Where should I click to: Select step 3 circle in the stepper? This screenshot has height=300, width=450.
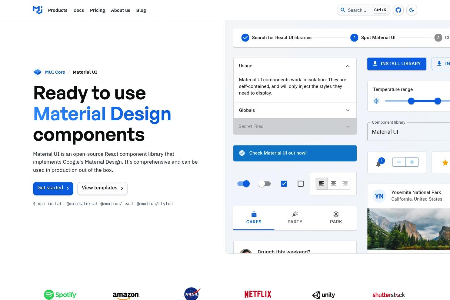tap(438, 38)
